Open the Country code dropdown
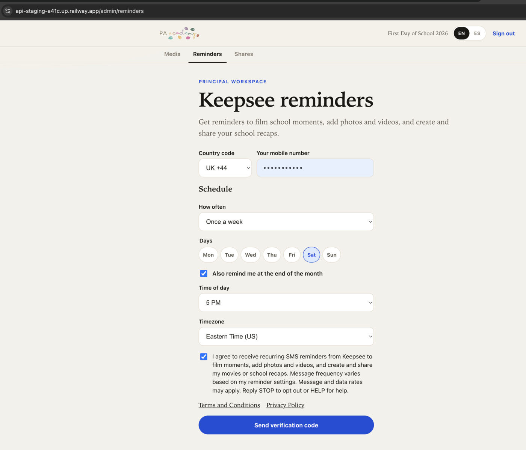Viewport: 526px width, 450px height. (x=225, y=168)
